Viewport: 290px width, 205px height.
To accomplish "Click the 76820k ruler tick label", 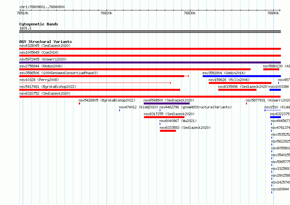I will [x=106, y=13].
